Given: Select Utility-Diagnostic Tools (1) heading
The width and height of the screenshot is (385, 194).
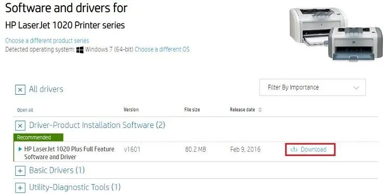Looking at the screenshot, I should point(75,187).
